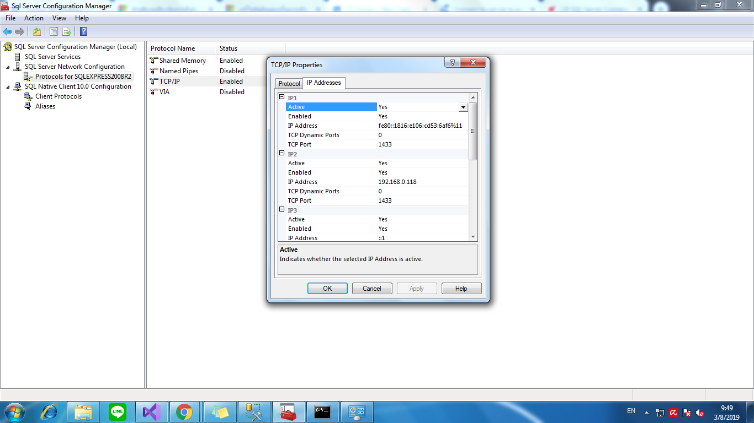Image resolution: width=754 pixels, height=423 pixels.
Task: Collapse SQL Server Network Configuration tree node
Action: (8, 67)
